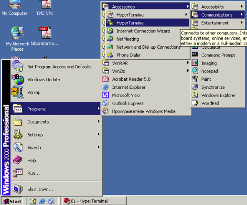Click the Imaging icon

coord(195,63)
